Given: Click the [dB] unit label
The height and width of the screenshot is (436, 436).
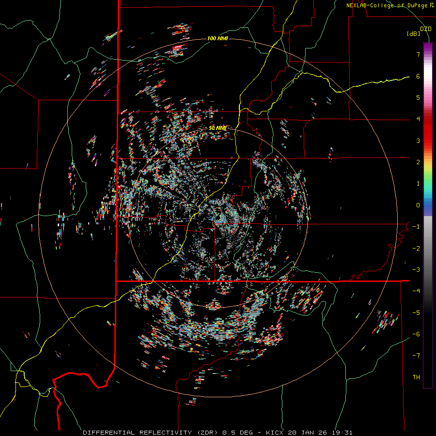Looking at the screenshot, I should 414,34.
